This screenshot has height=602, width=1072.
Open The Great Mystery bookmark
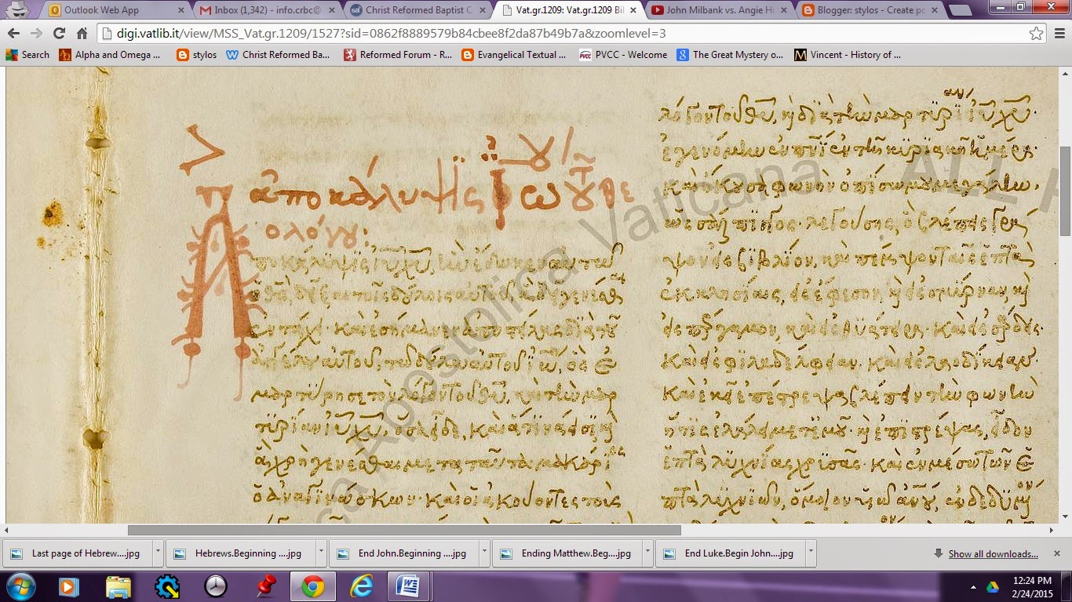[730, 55]
